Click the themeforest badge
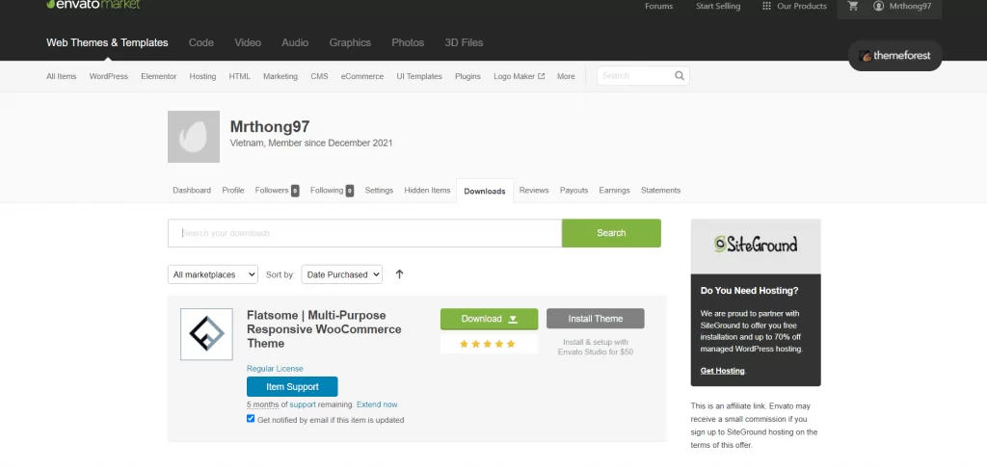 point(894,56)
